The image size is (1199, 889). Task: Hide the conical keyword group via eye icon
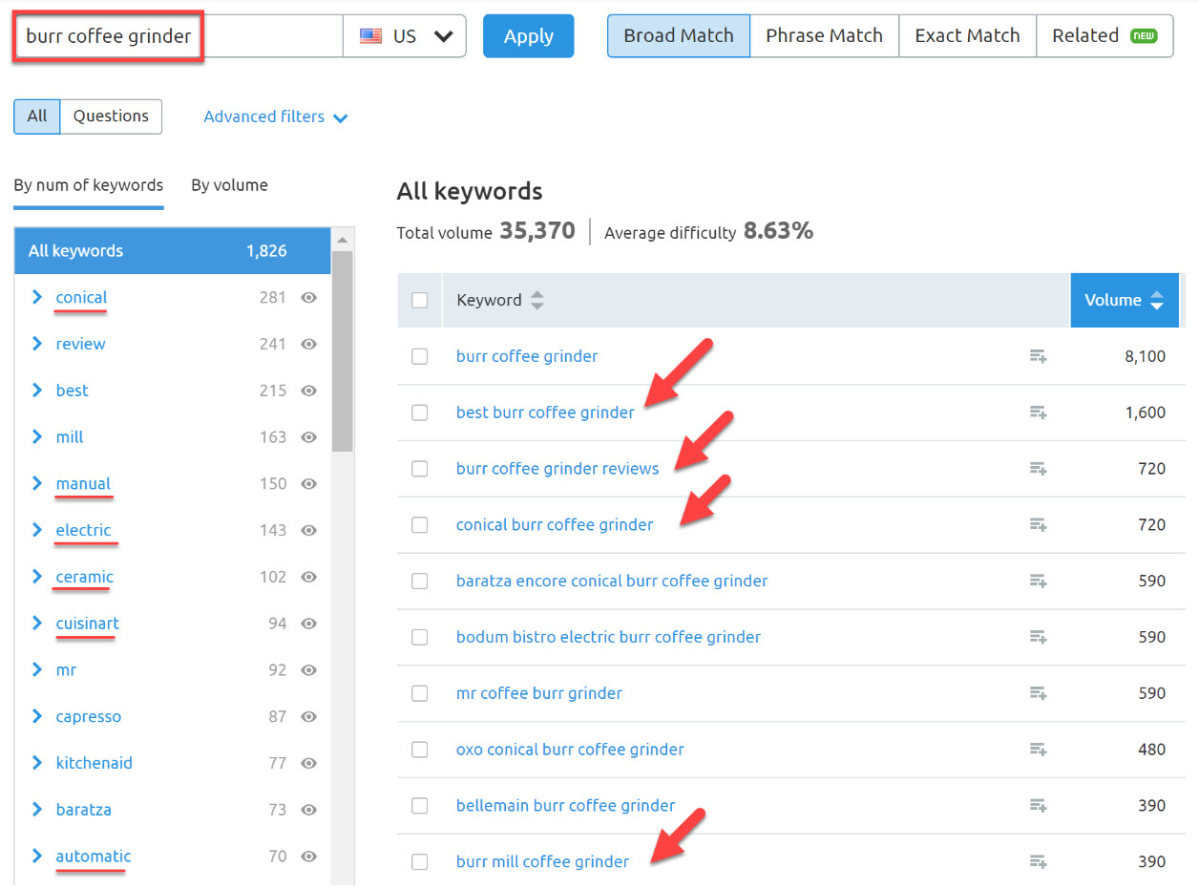308,298
